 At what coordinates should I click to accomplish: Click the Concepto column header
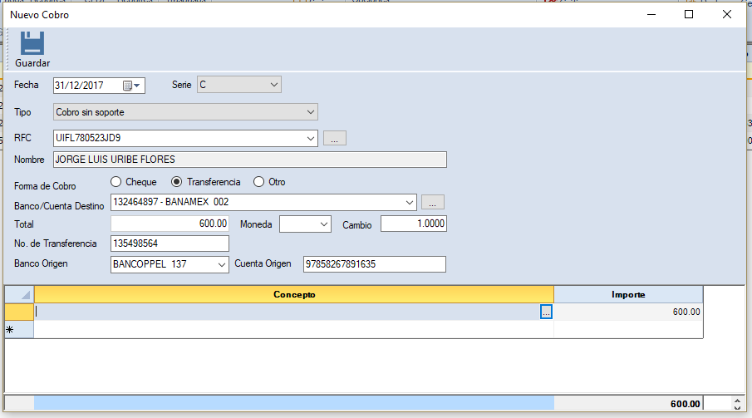pyautogui.click(x=294, y=294)
